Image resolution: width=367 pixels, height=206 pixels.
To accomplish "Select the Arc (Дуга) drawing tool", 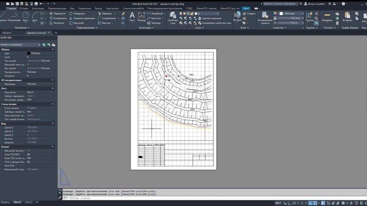I will pyautogui.click(x=35, y=17).
